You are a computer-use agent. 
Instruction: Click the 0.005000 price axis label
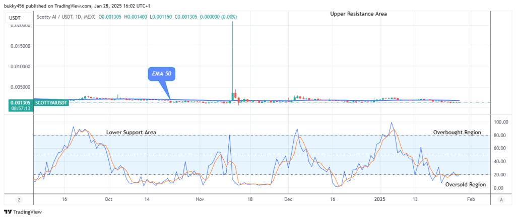coord(21,87)
